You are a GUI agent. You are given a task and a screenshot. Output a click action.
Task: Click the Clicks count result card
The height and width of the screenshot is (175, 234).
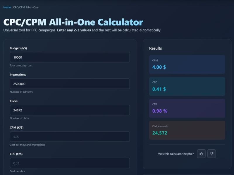[187, 130]
